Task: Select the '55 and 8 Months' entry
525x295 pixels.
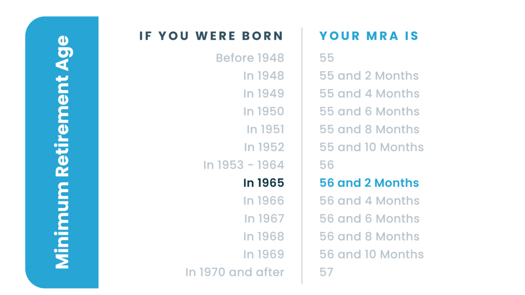Action: (369, 130)
